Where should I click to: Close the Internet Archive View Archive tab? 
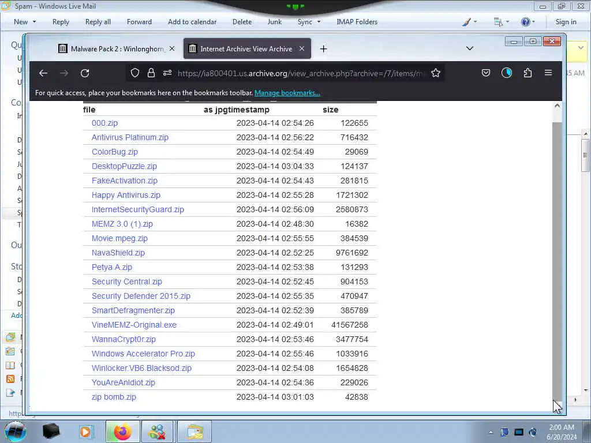point(302,48)
